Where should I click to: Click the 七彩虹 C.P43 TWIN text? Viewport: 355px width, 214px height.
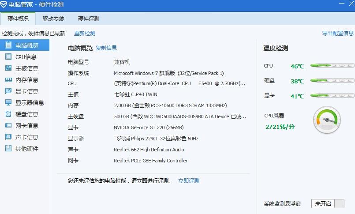tap(136, 94)
